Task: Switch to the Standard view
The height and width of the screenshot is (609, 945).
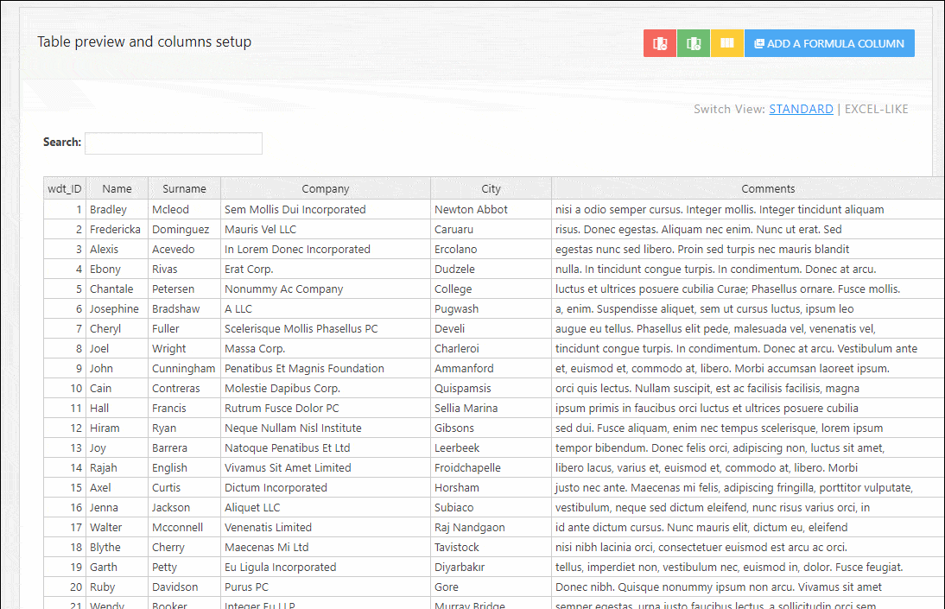Action: (801, 109)
